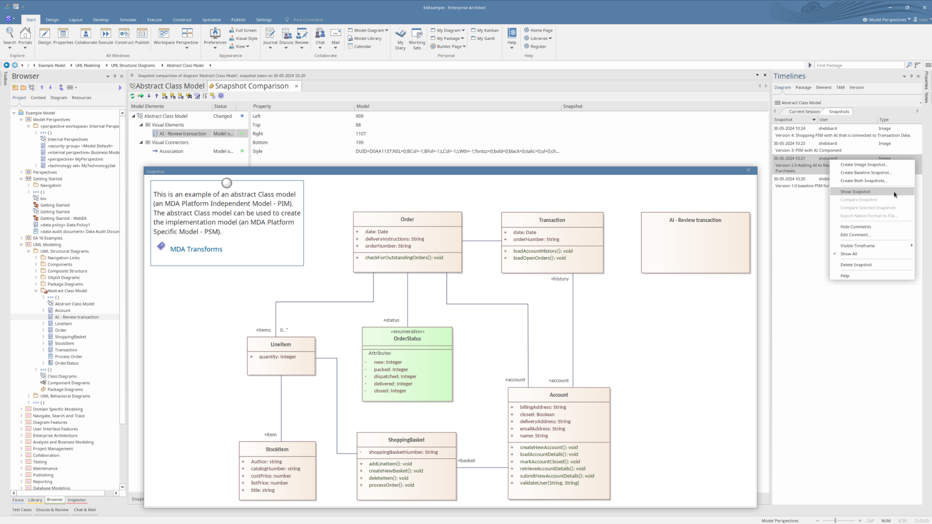Check the My Kanban option
Image resolution: width=932 pixels, height=524 pixels.
click(484, 30)
